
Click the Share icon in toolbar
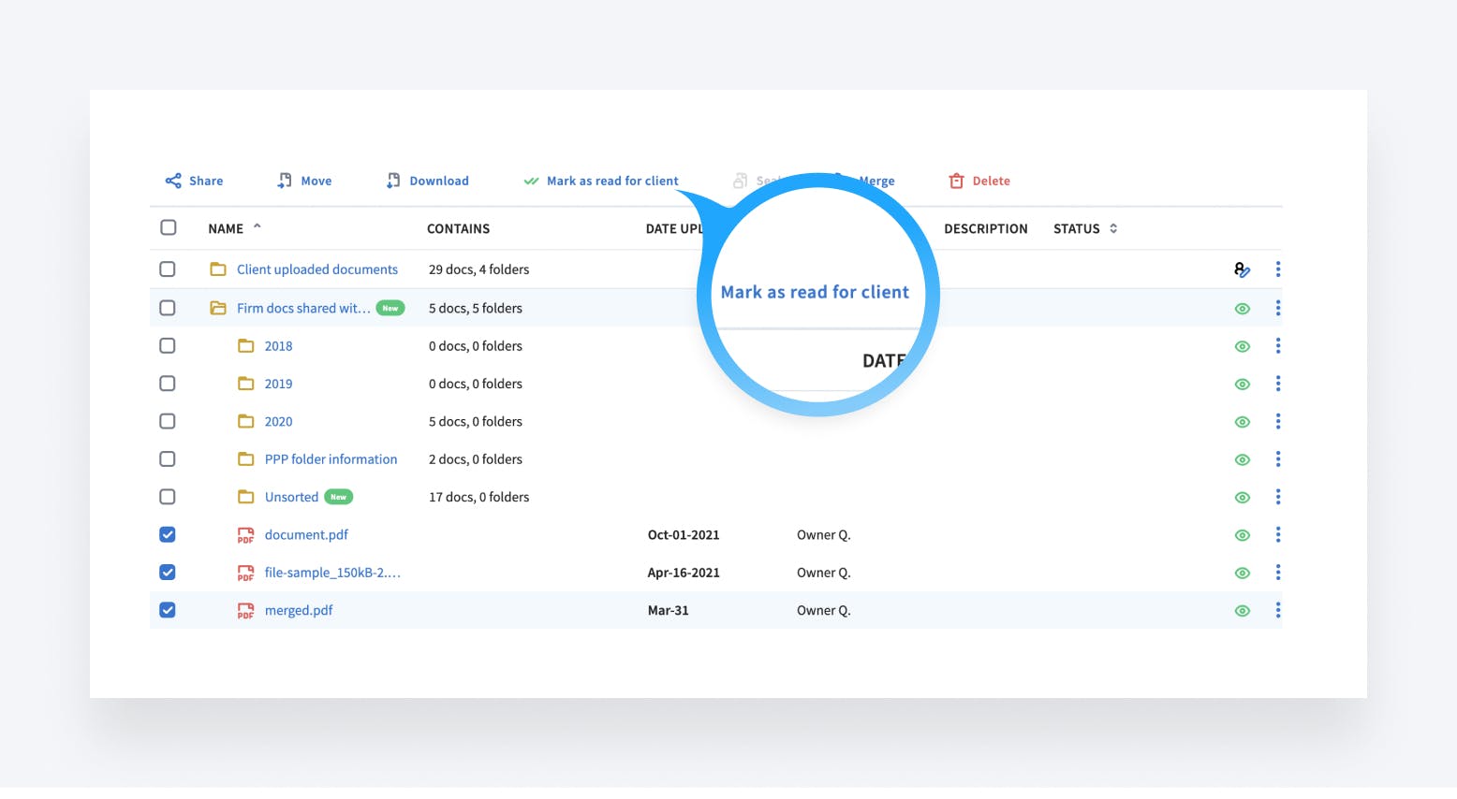coord(173,181)
